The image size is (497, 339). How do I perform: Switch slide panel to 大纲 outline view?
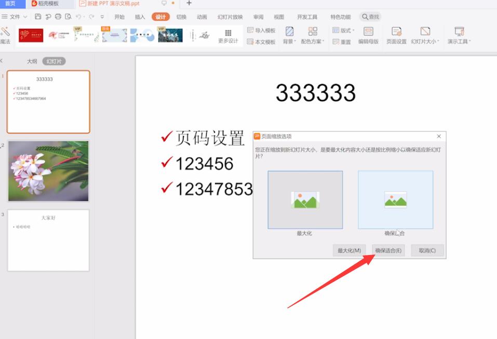(x=32, y=61)
